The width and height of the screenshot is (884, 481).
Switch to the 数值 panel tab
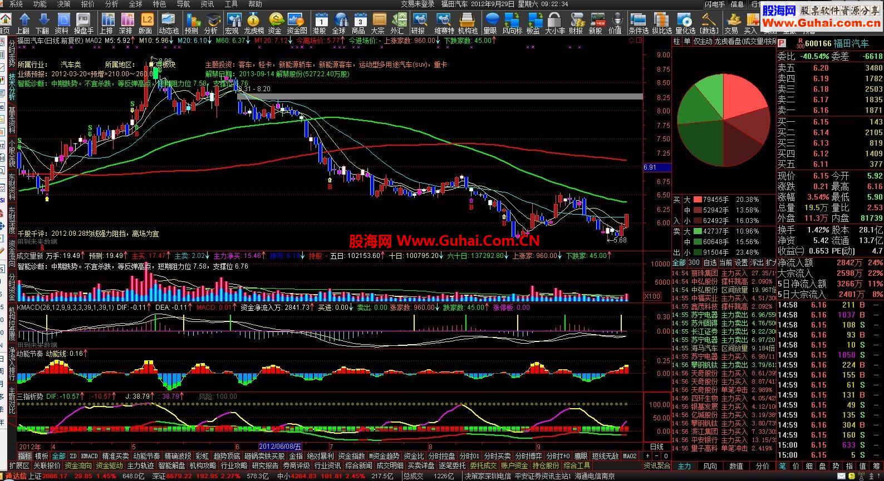736,466
